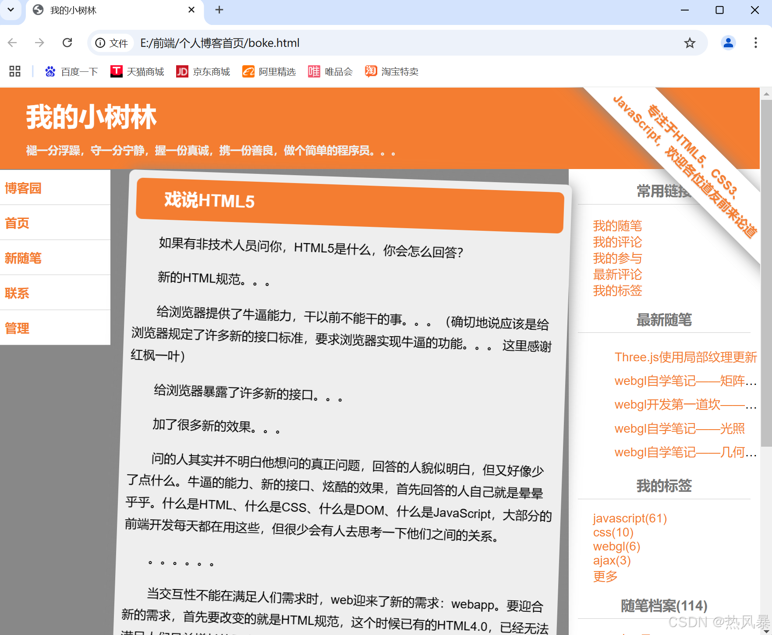Open the 阿里精选 bookmark
This screenshot has width=772, height=635.
pyautogui.click(x=269, y=71)
